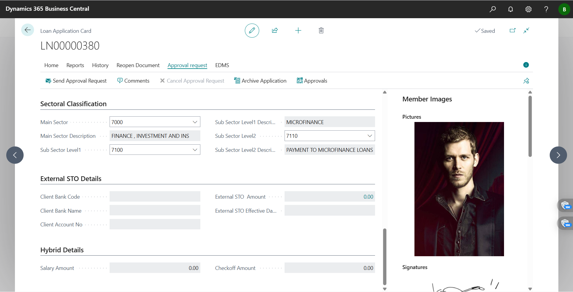Click the Archive Application icon
Screen dimensions: 573x292
237,81
